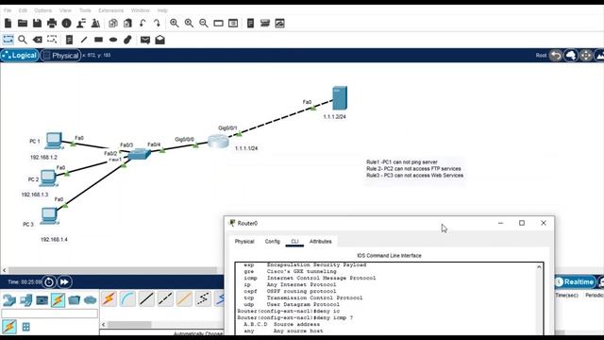Screen dimensions: 604x340
Task: Zoom out of the workspace
Action: coord(204,23)
